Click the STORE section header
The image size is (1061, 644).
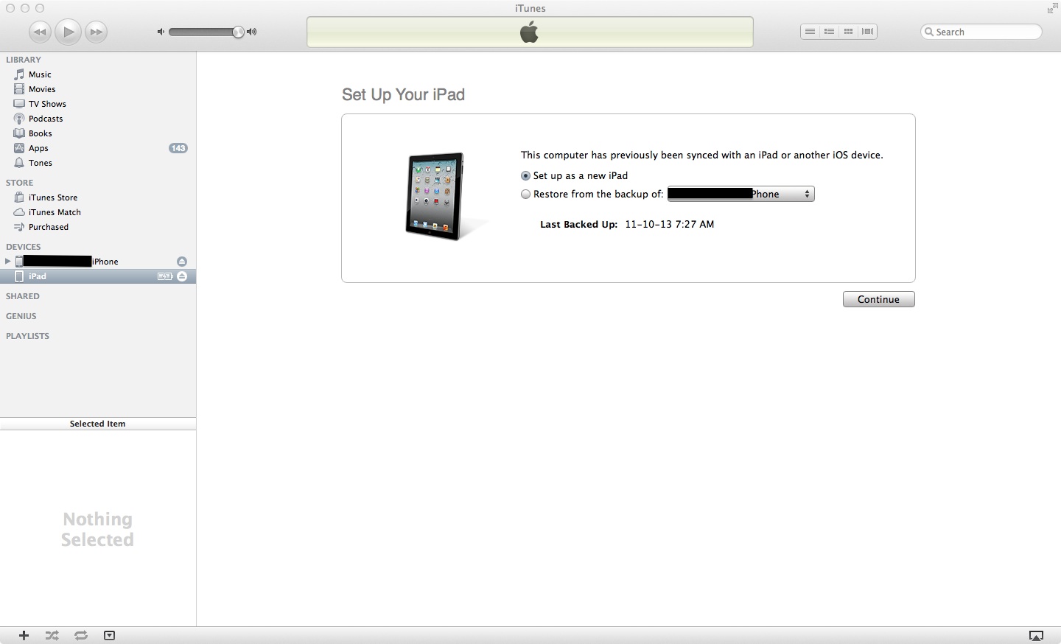tap(20, 183)
